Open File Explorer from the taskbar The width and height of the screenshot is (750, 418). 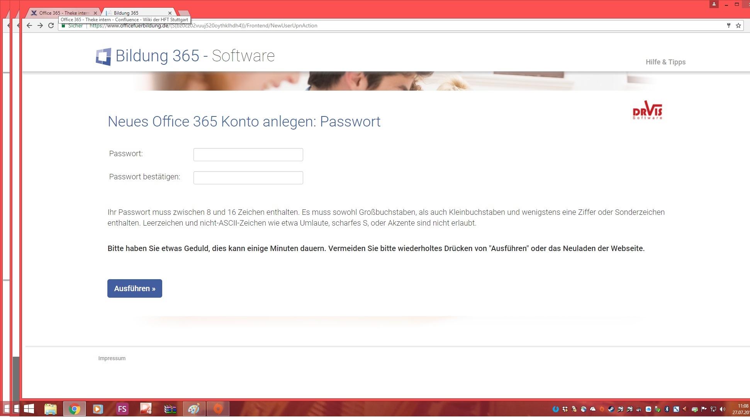[x=50, y=409]
